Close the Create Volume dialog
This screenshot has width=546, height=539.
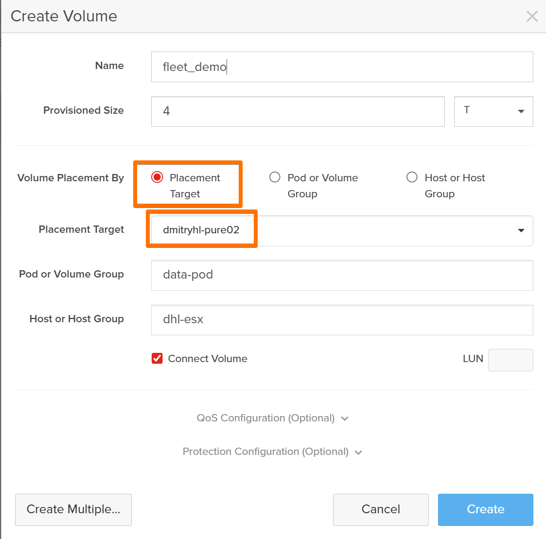(532, 17)
